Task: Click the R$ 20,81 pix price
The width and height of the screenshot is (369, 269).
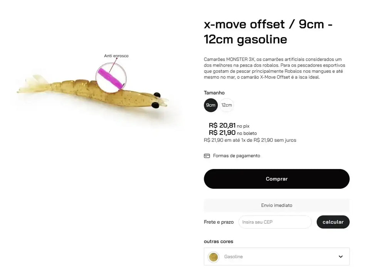Action: 222,125
